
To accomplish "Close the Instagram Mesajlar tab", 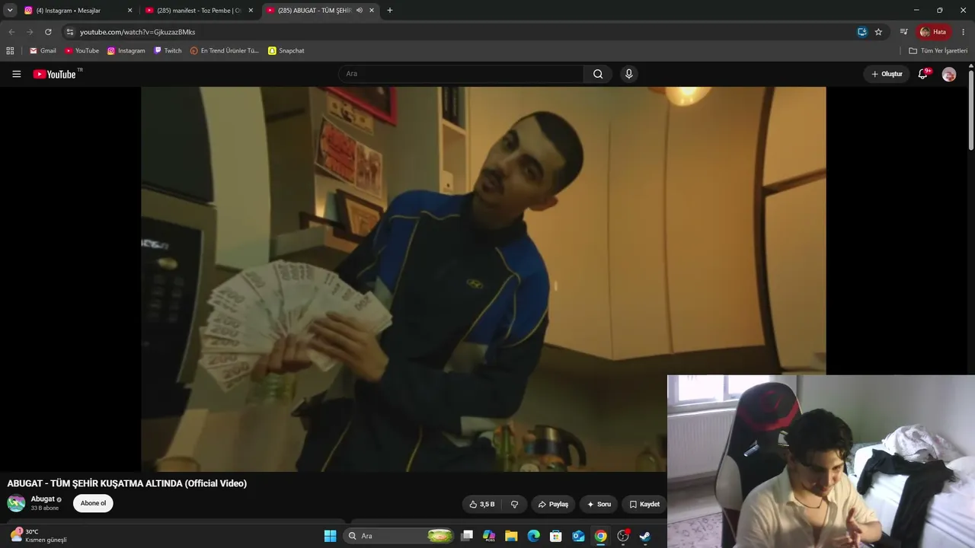I will point(129,11).
